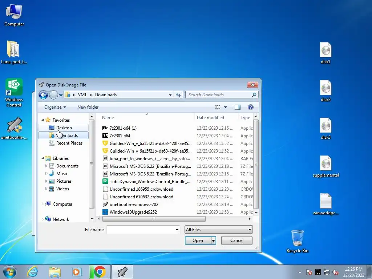Select Desktop in Favorites
The image size is (372, 279).
point(63,128)
